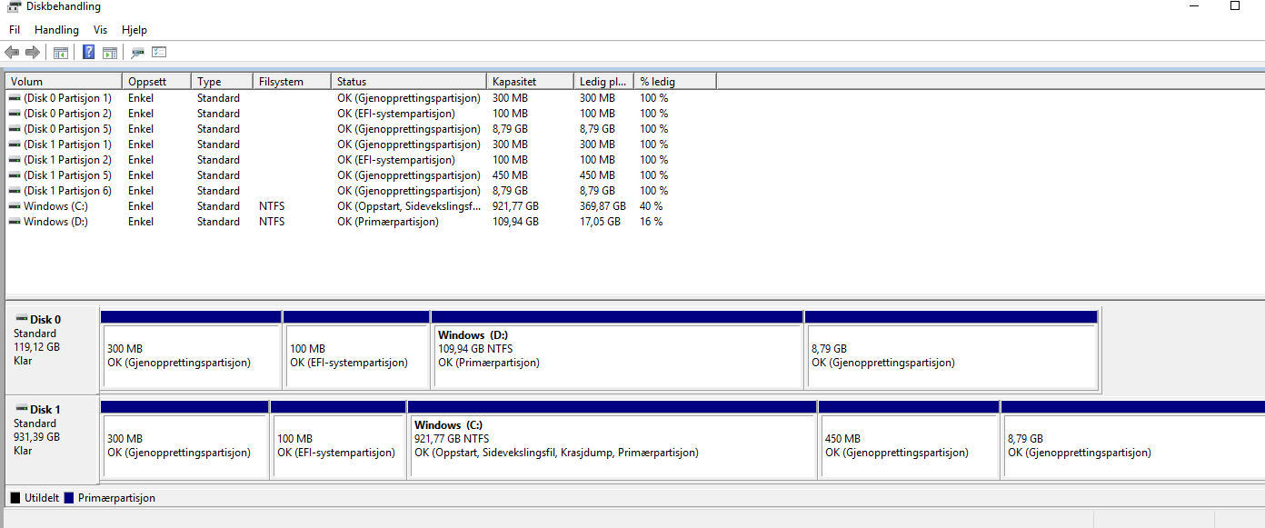1265x528 pixels.
Task: Select Disk 0's 8,79 GB recovery partition block
Action: pyautogui.click(x=951, y=350)
